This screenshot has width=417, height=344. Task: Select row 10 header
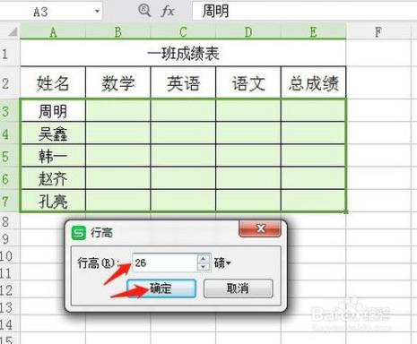(x=10, y=255)
